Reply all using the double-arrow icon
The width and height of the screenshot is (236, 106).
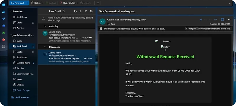210,20
